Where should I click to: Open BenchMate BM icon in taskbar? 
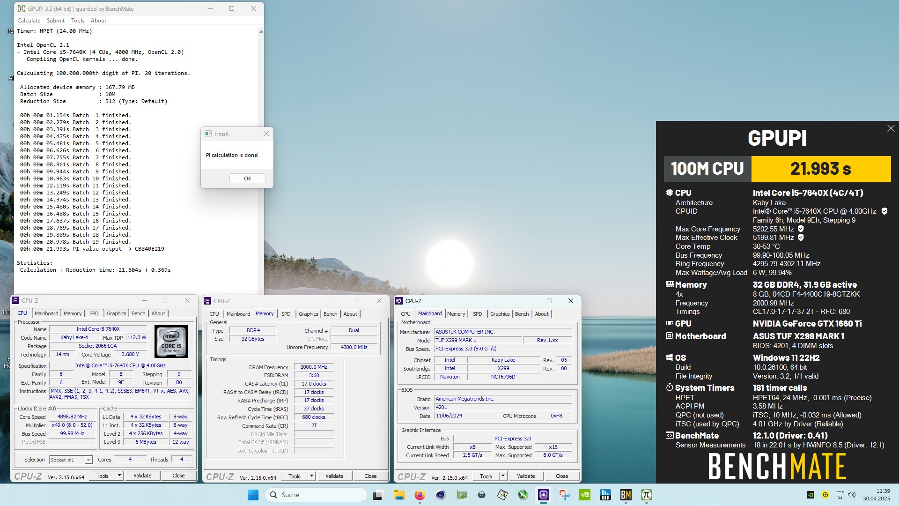(x=626, y=495)
